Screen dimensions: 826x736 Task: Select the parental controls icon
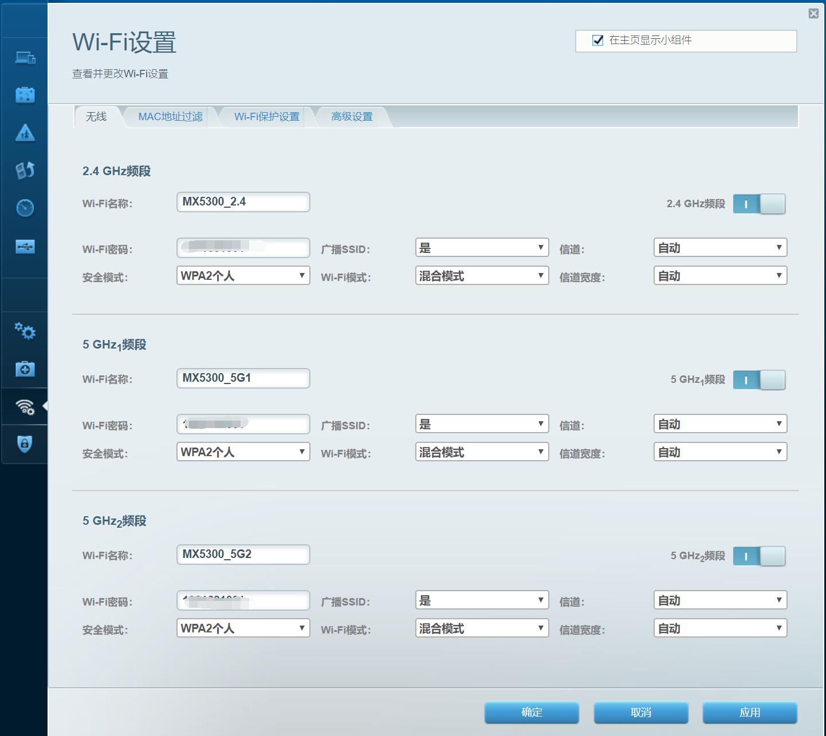[x=25, y=133]
